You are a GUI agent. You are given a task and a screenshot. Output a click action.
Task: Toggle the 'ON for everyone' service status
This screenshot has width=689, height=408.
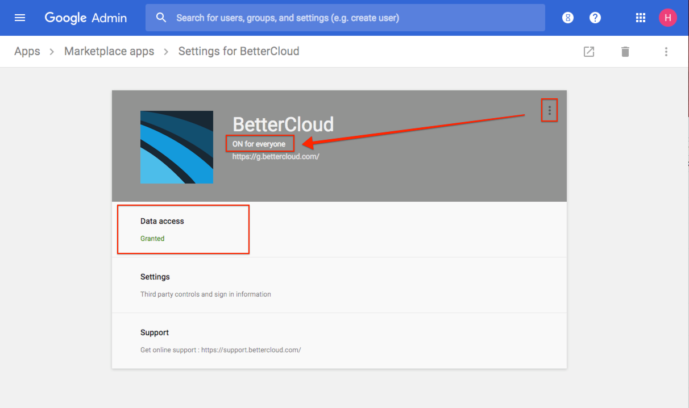coord(259,143)
